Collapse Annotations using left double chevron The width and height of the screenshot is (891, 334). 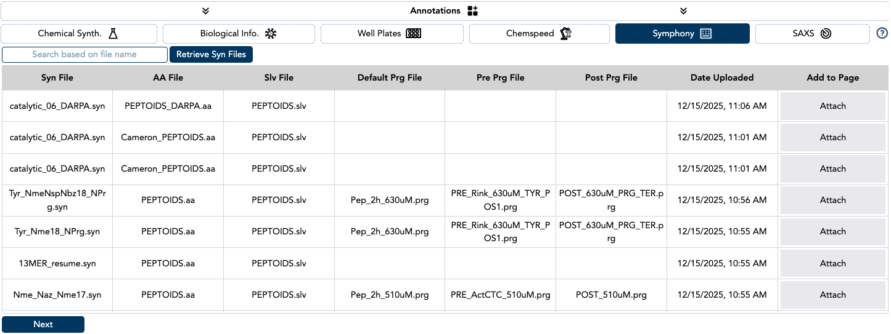(x=206, y=11)
